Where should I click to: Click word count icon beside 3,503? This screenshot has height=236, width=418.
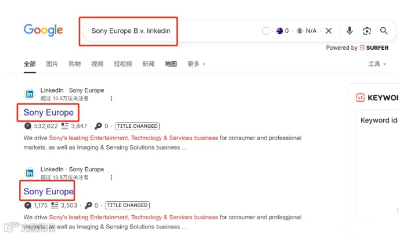pyautogui.click(x=55, y=205)
